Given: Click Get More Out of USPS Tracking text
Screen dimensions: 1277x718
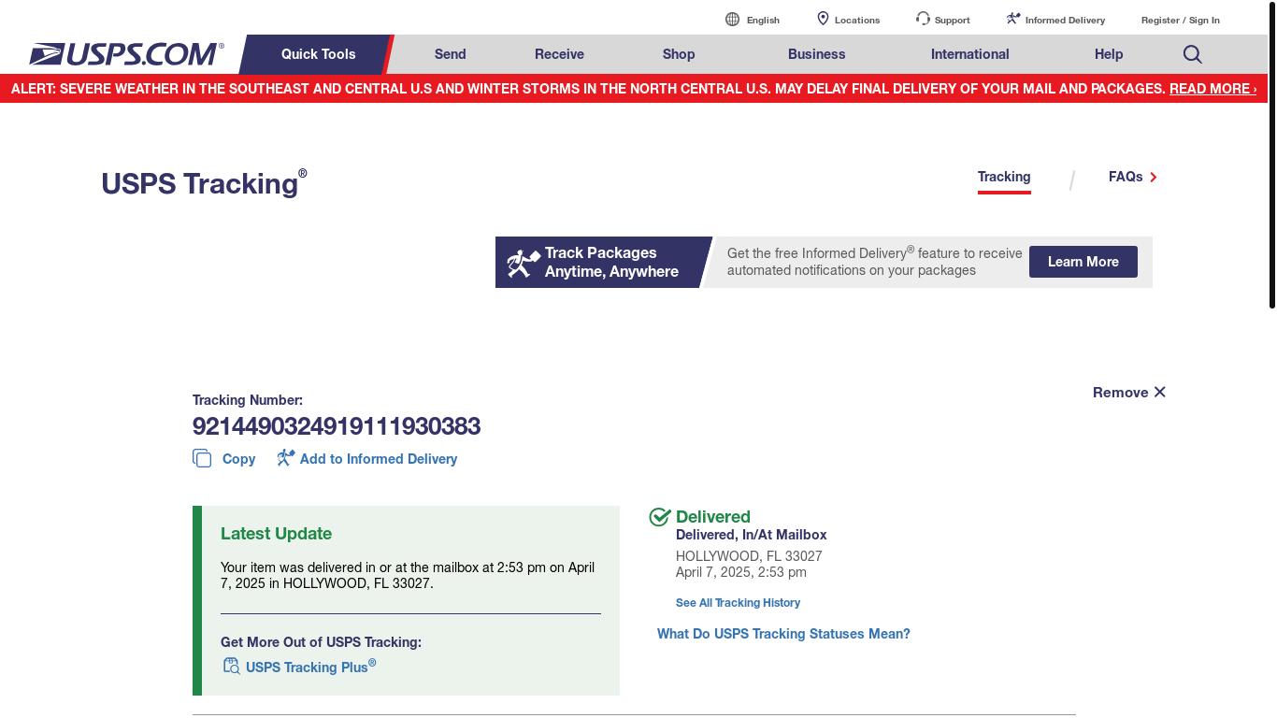Looking at the screenshot, I should pos(321,642).
